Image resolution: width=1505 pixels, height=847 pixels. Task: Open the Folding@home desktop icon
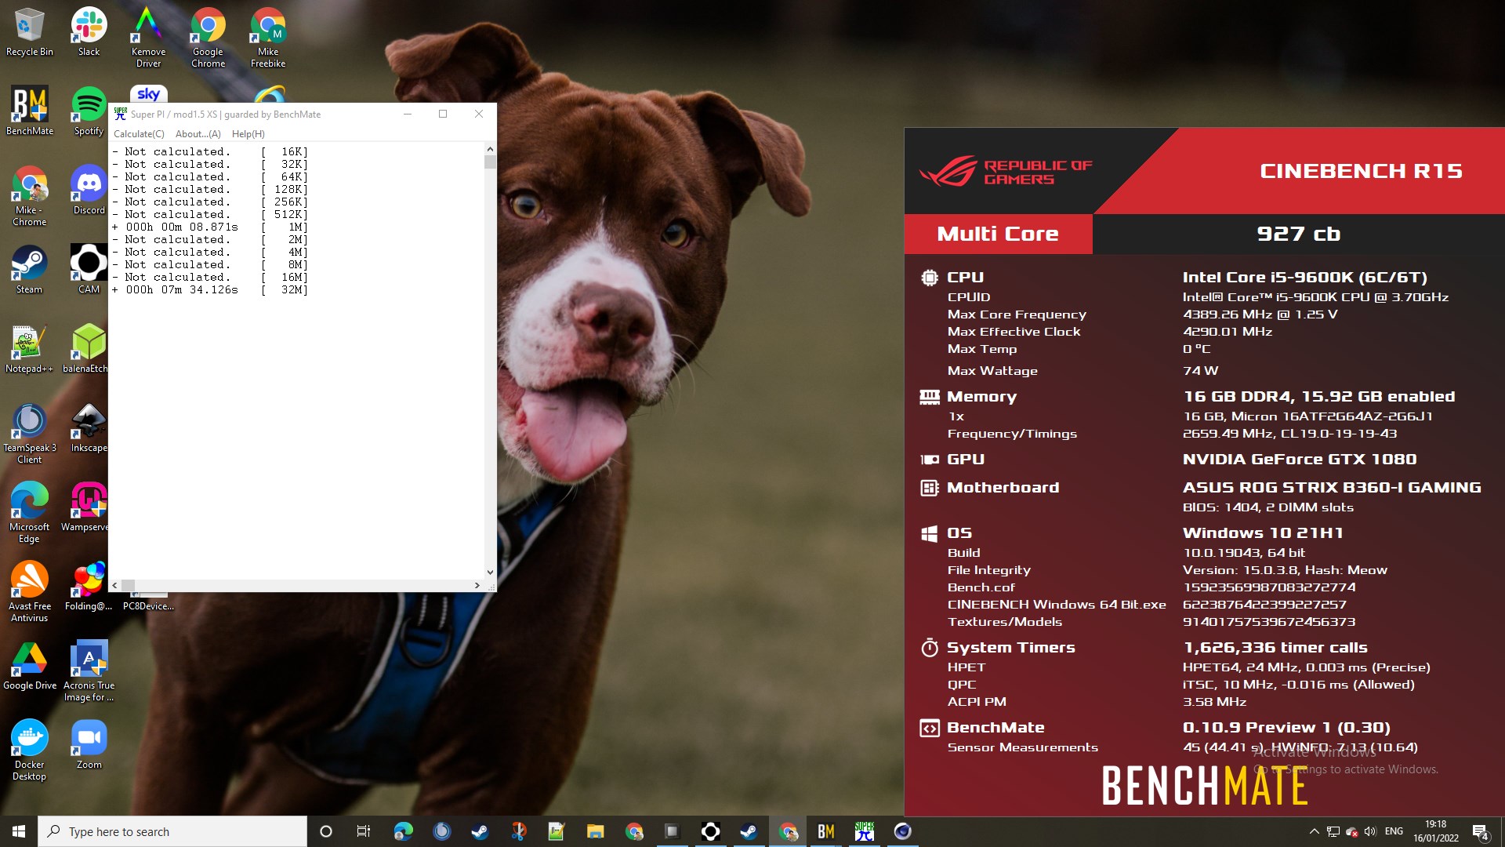coord(89,586)
